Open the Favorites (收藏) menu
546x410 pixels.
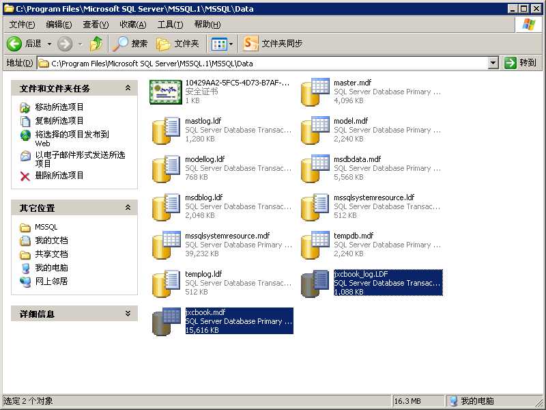pyautogui.click(x=132, y=25)
